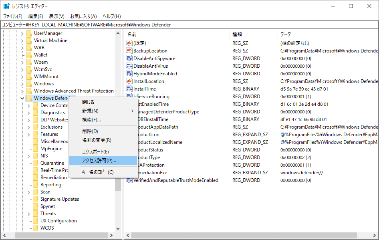Click the InstallTime binary value icon

tap(129, 89)
